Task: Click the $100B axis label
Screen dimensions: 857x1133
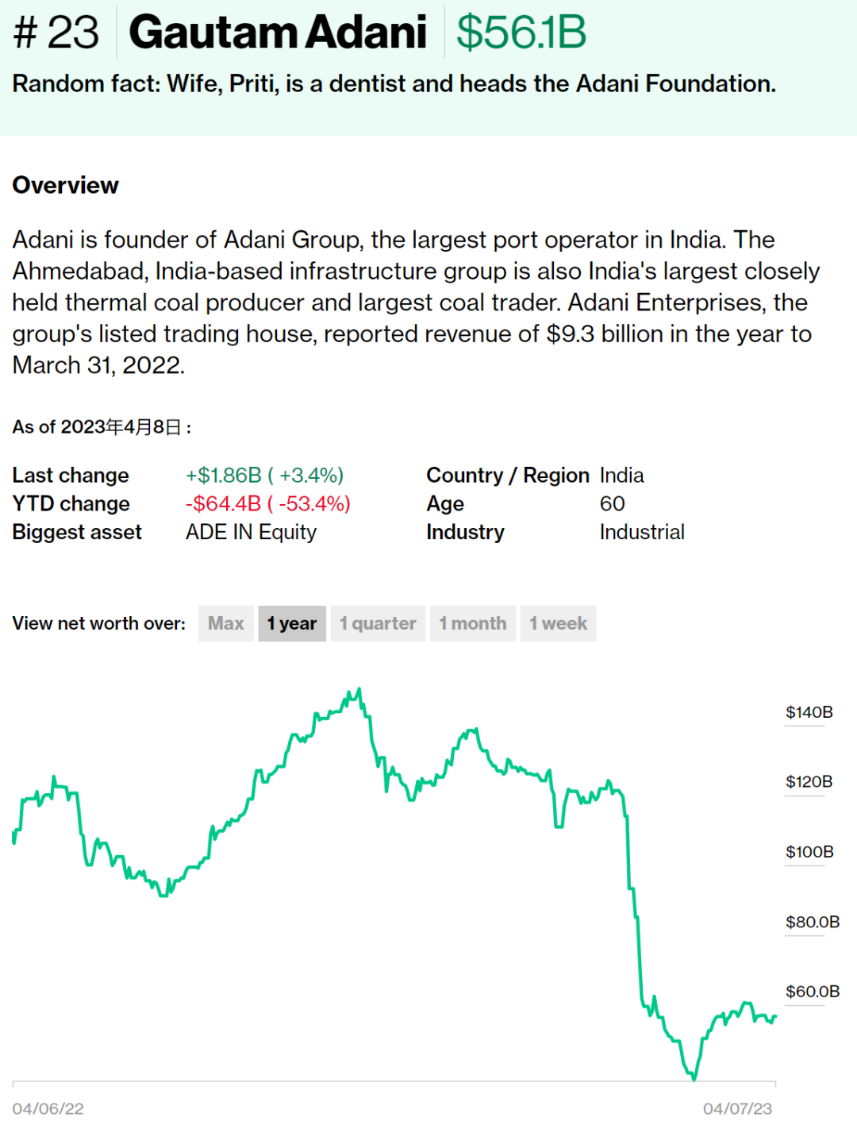Action: [x=809, y=852]
